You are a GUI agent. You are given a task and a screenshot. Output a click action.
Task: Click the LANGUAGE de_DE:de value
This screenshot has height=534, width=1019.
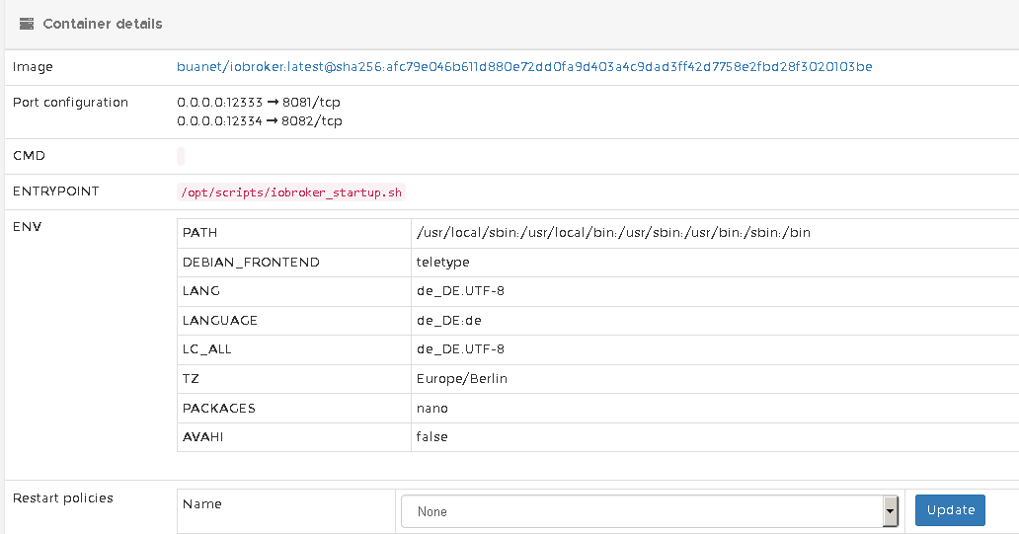(x=449, y=321)
